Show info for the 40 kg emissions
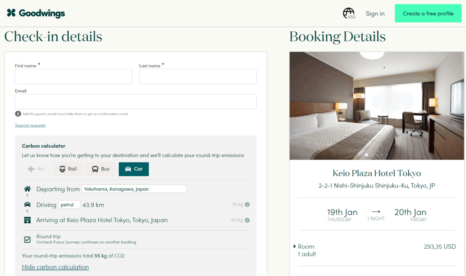Viewport: 466px width, 276px height. [x=247, y=220]
